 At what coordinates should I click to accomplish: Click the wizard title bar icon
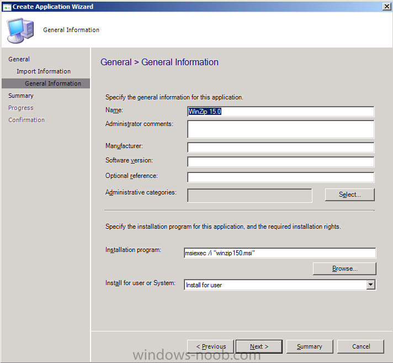tap(7, 7)
